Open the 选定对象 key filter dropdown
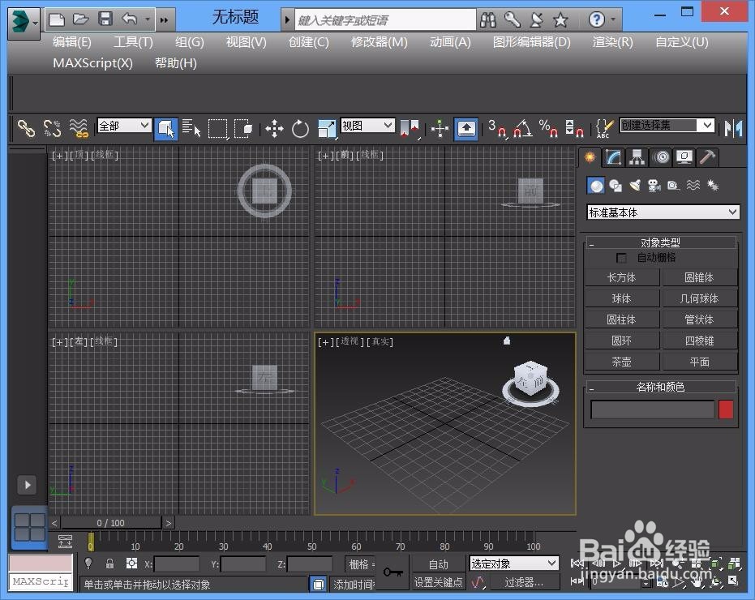This screenshot has height=600, width=755. click(x=514, y=564)
